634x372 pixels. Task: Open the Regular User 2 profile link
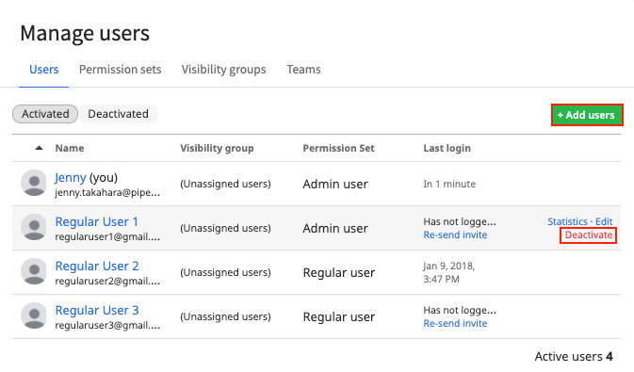coord(97,267)
